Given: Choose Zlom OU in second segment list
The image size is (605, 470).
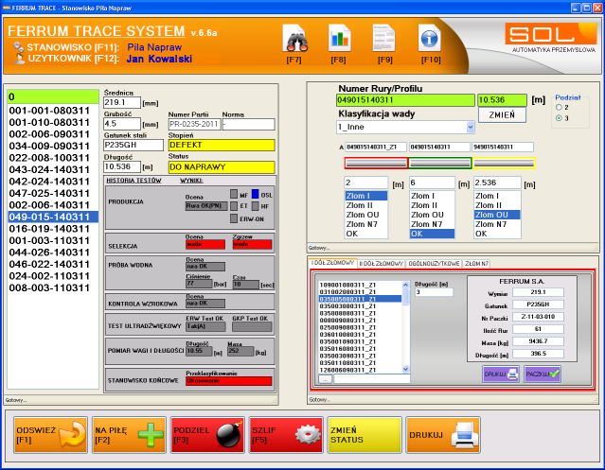Looking at the screenshot, I should pos(432,215).
